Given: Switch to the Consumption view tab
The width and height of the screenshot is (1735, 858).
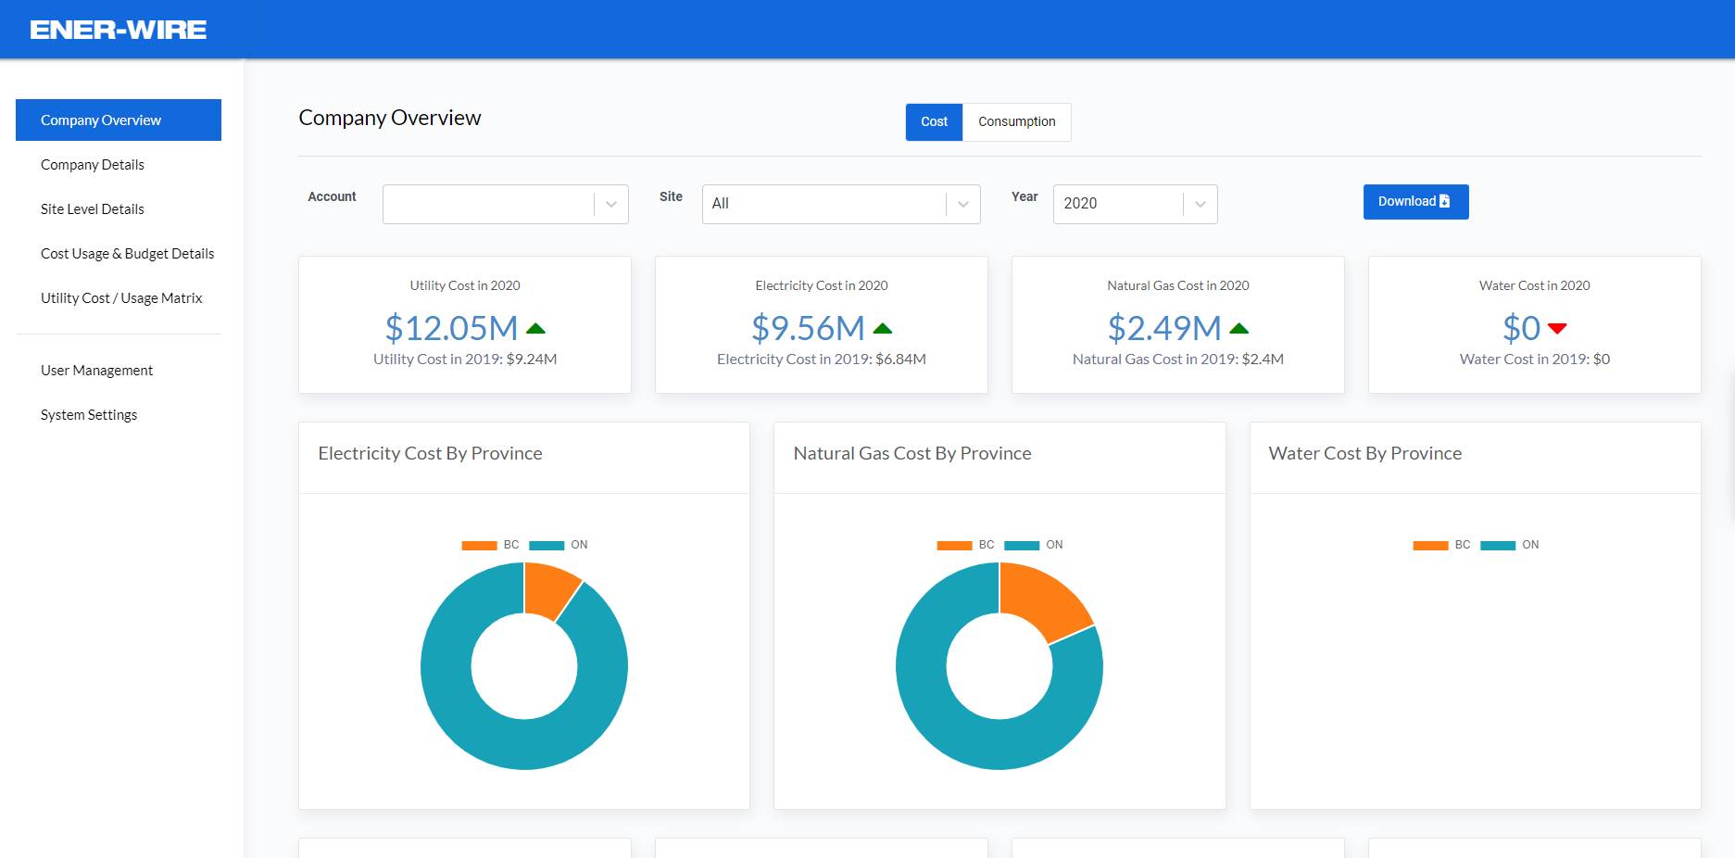Looking at the screenshot, I should point(1017,121).
